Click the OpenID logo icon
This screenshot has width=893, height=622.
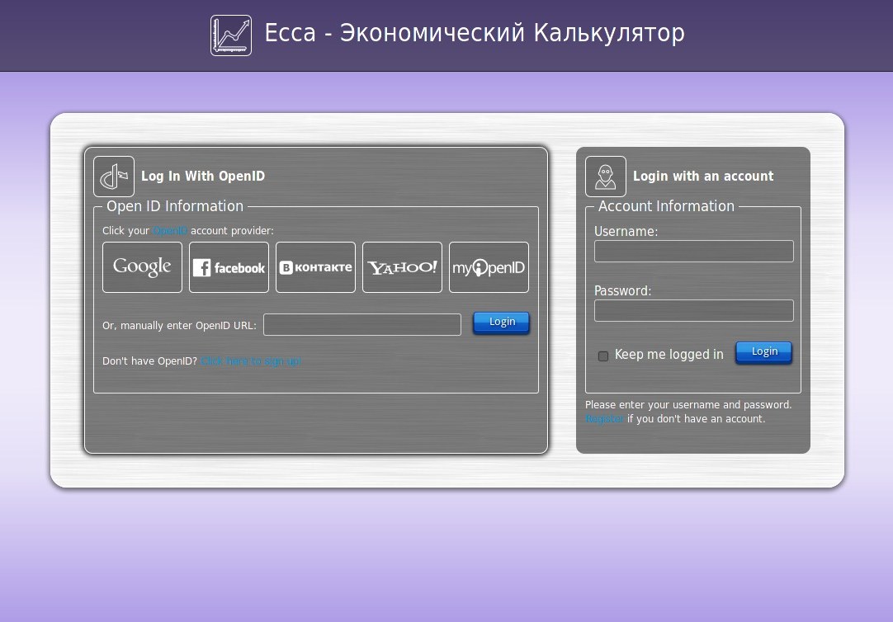[114, 177]
